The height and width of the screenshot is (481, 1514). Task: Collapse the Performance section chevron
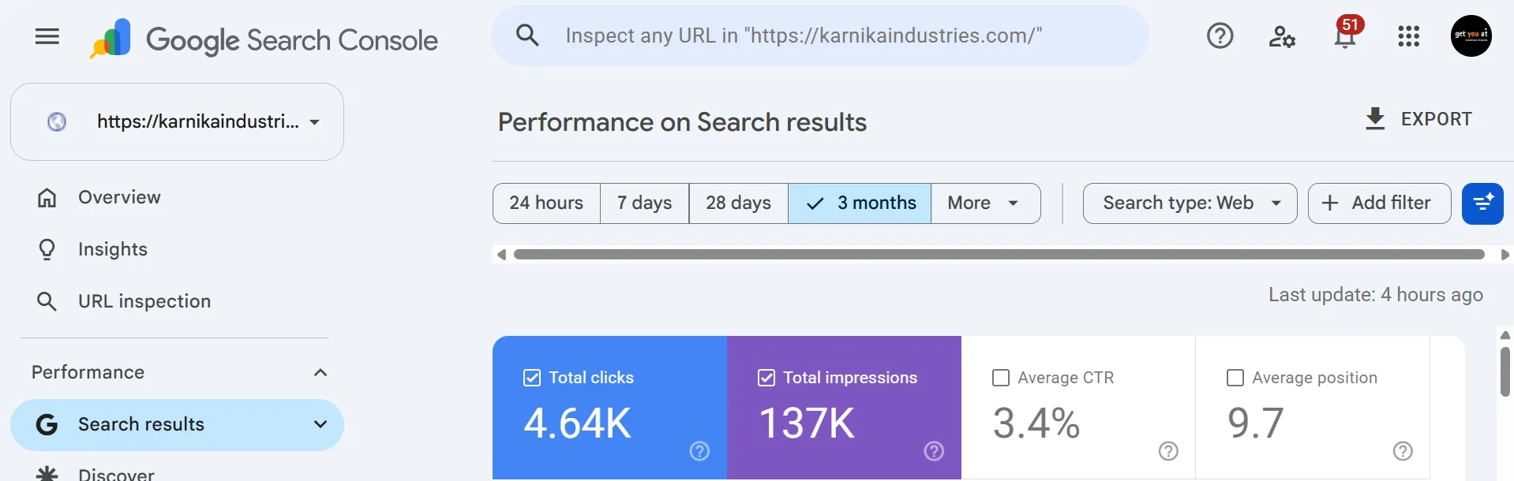coord(320,372)
